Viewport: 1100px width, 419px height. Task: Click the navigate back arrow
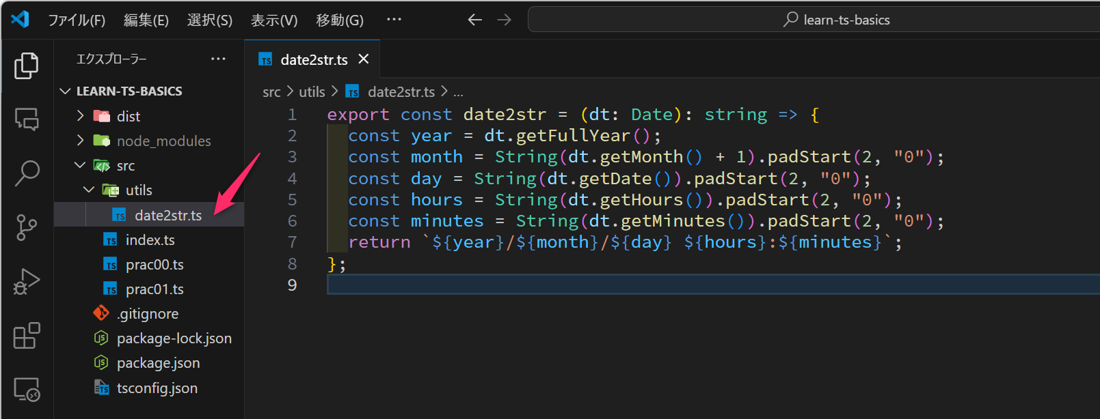(x=474, y=20)
